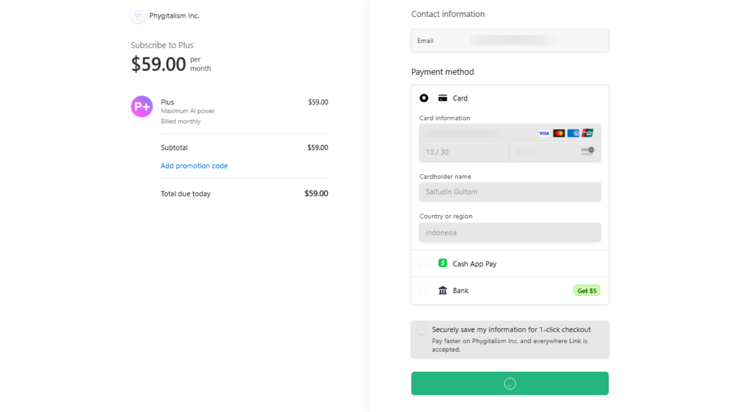Click the CVC card hint icon
This screenshot has width=732, height=412.
(587, 152)
